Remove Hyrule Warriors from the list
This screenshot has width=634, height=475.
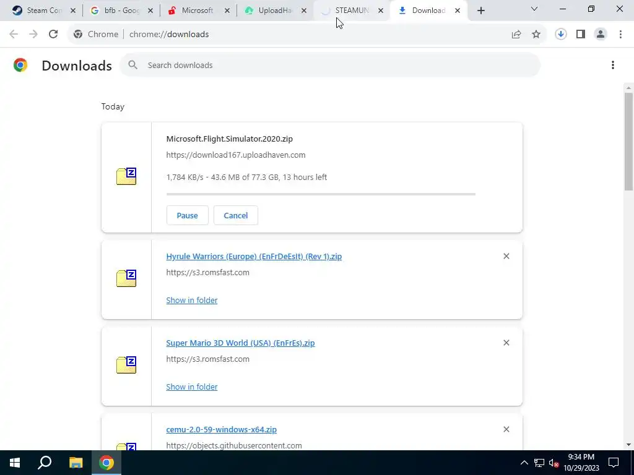506,256
